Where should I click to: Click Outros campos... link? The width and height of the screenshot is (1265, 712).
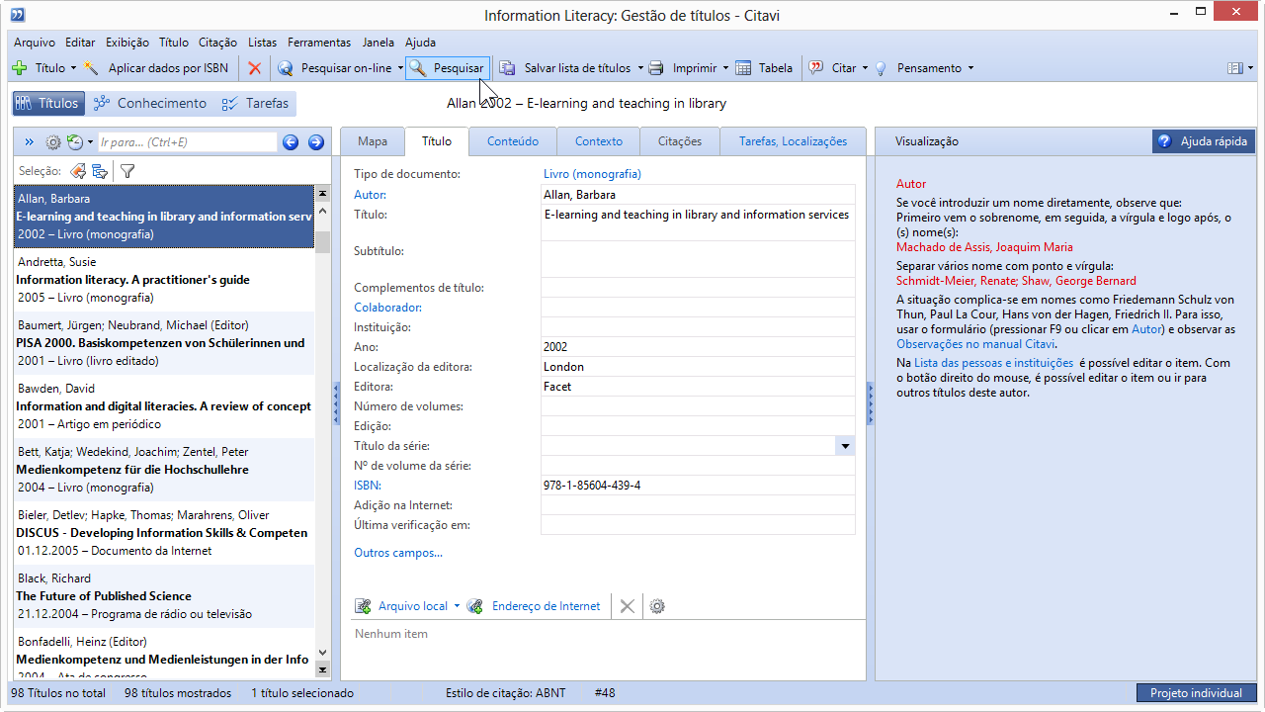pos(398,553)
